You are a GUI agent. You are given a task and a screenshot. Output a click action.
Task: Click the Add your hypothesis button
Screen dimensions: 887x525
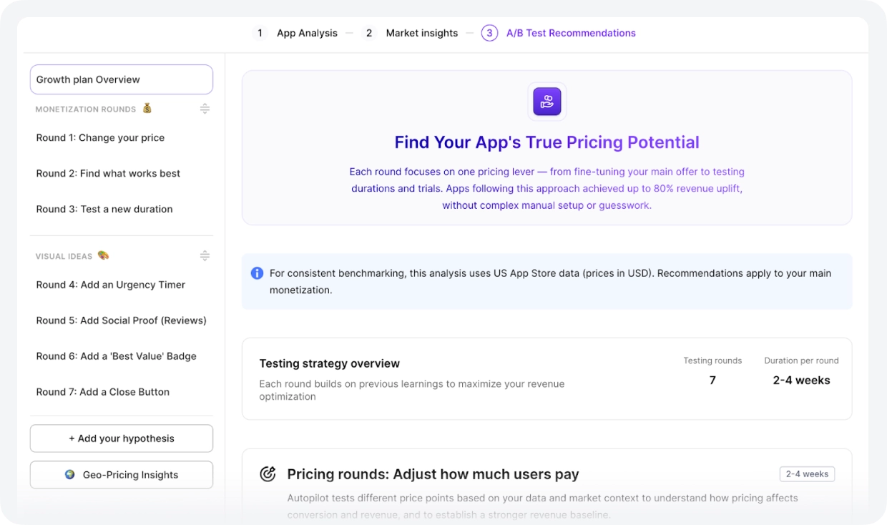(x=121, y=438)
